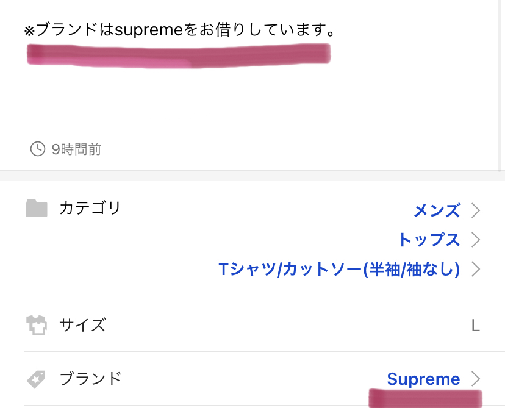505x408 pixels.
Task: Click the 9時間前 posted time text
Action: pos(76,149)
